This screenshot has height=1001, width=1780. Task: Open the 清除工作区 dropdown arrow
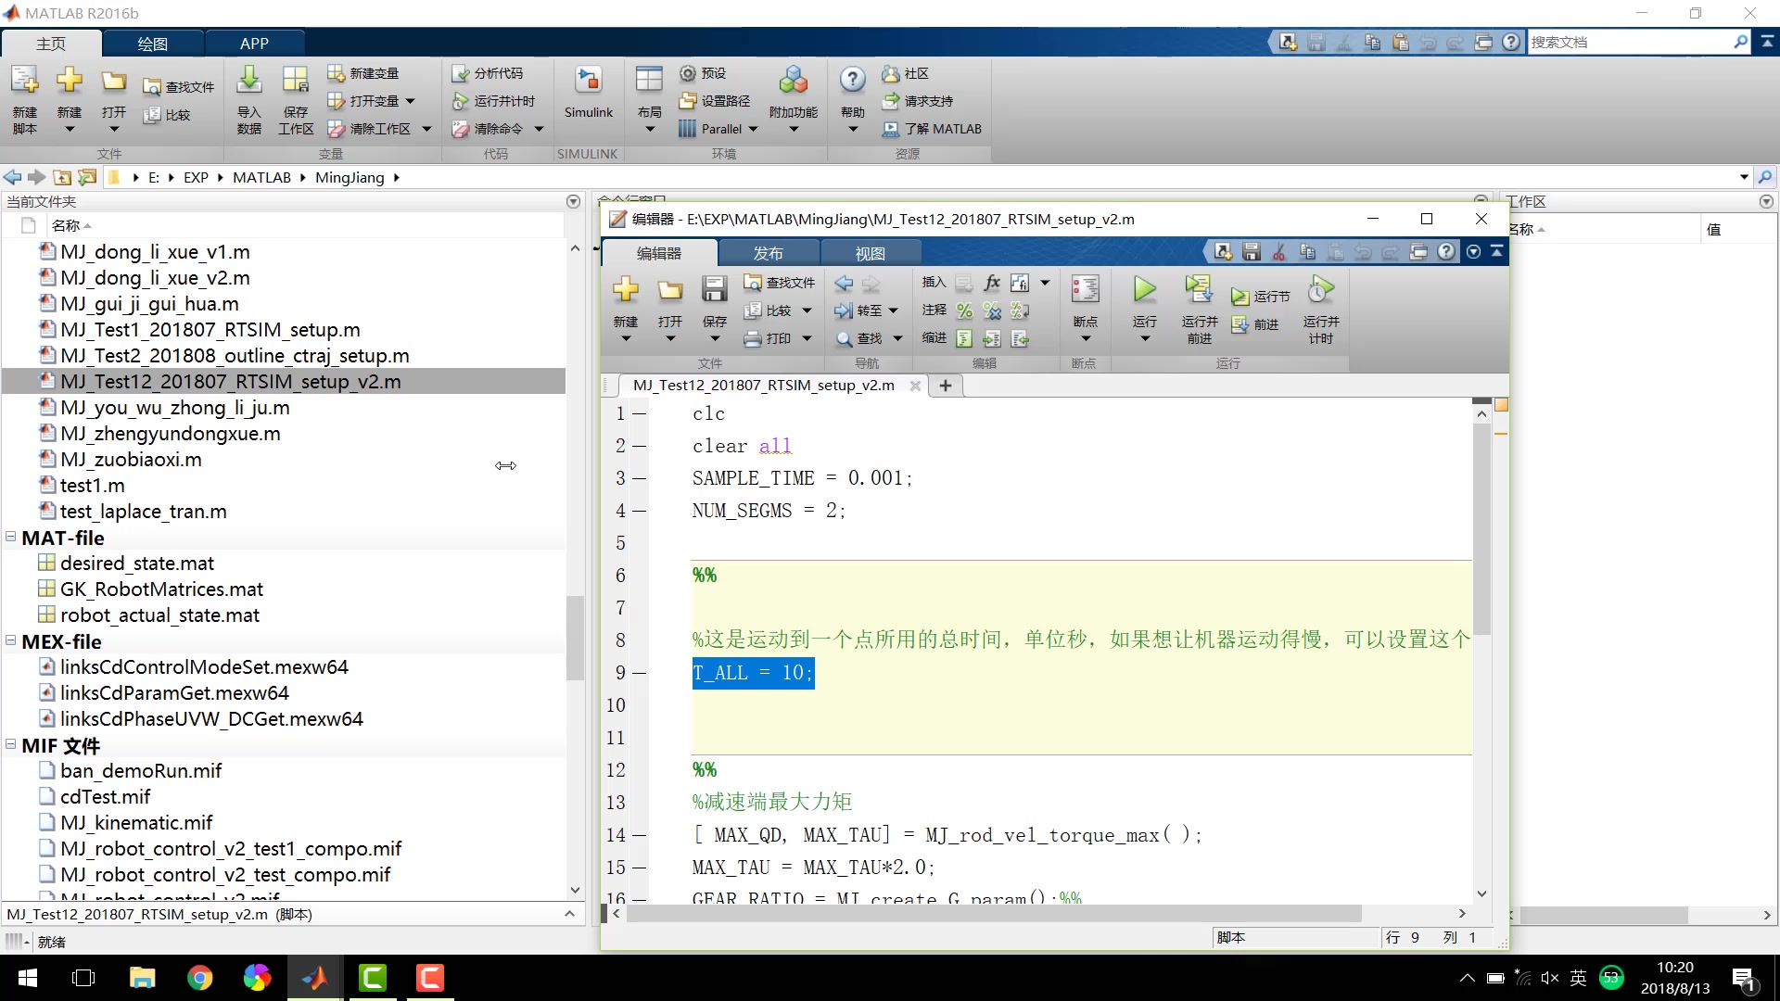coord(426,129)
